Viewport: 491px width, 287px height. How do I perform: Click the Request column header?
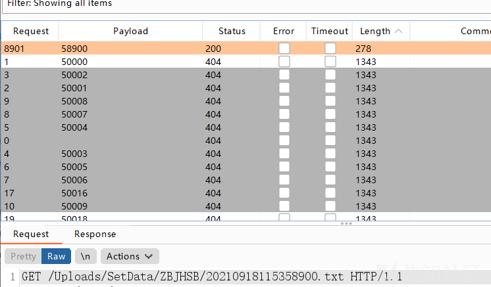(x=31, y=31)
